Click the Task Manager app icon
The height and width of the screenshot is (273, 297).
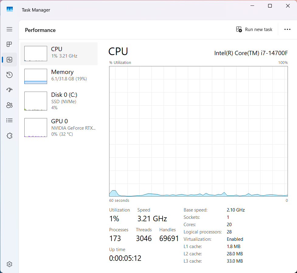(x=10, y=9)
